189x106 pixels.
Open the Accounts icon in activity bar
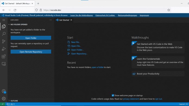[x=4, y=91]
